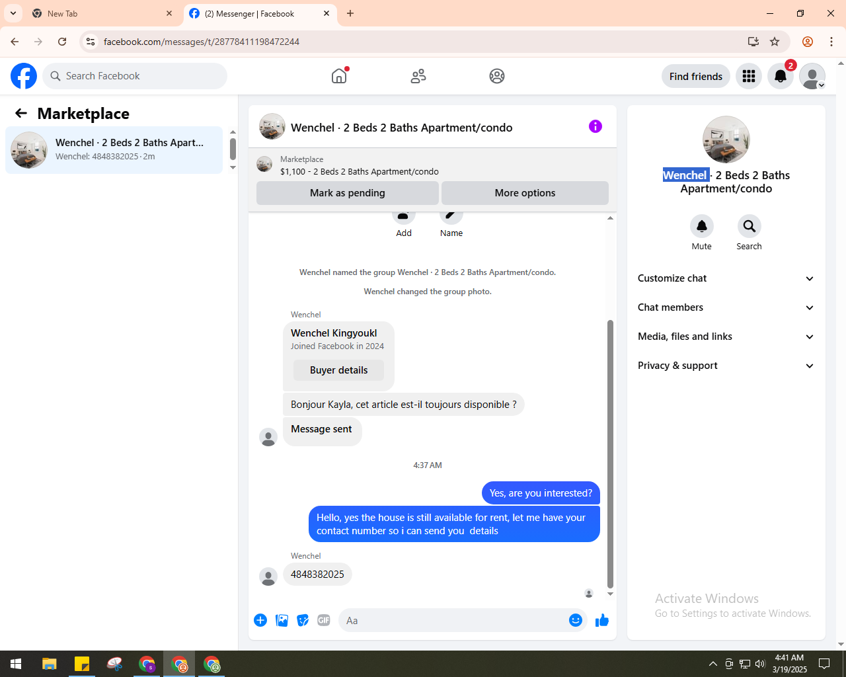Open Chrome profile icon in toolbar

[808, 42]
